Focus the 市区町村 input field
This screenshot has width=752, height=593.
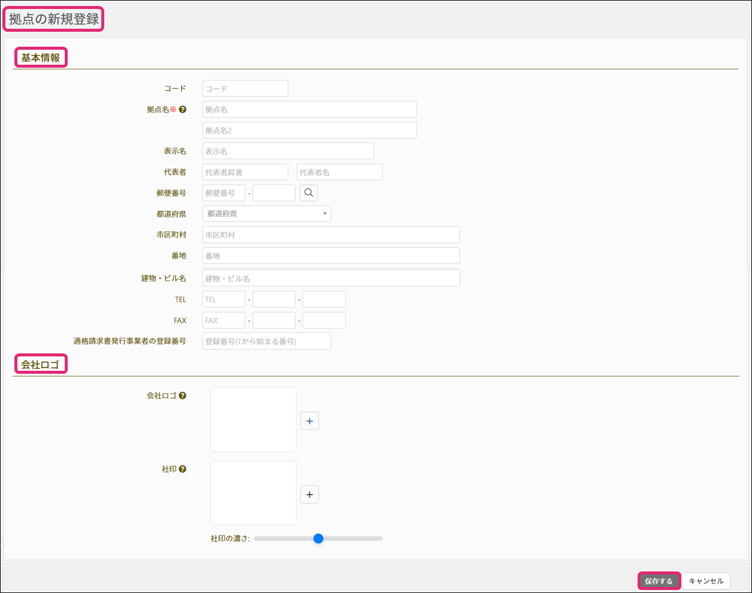coord(331,235)
